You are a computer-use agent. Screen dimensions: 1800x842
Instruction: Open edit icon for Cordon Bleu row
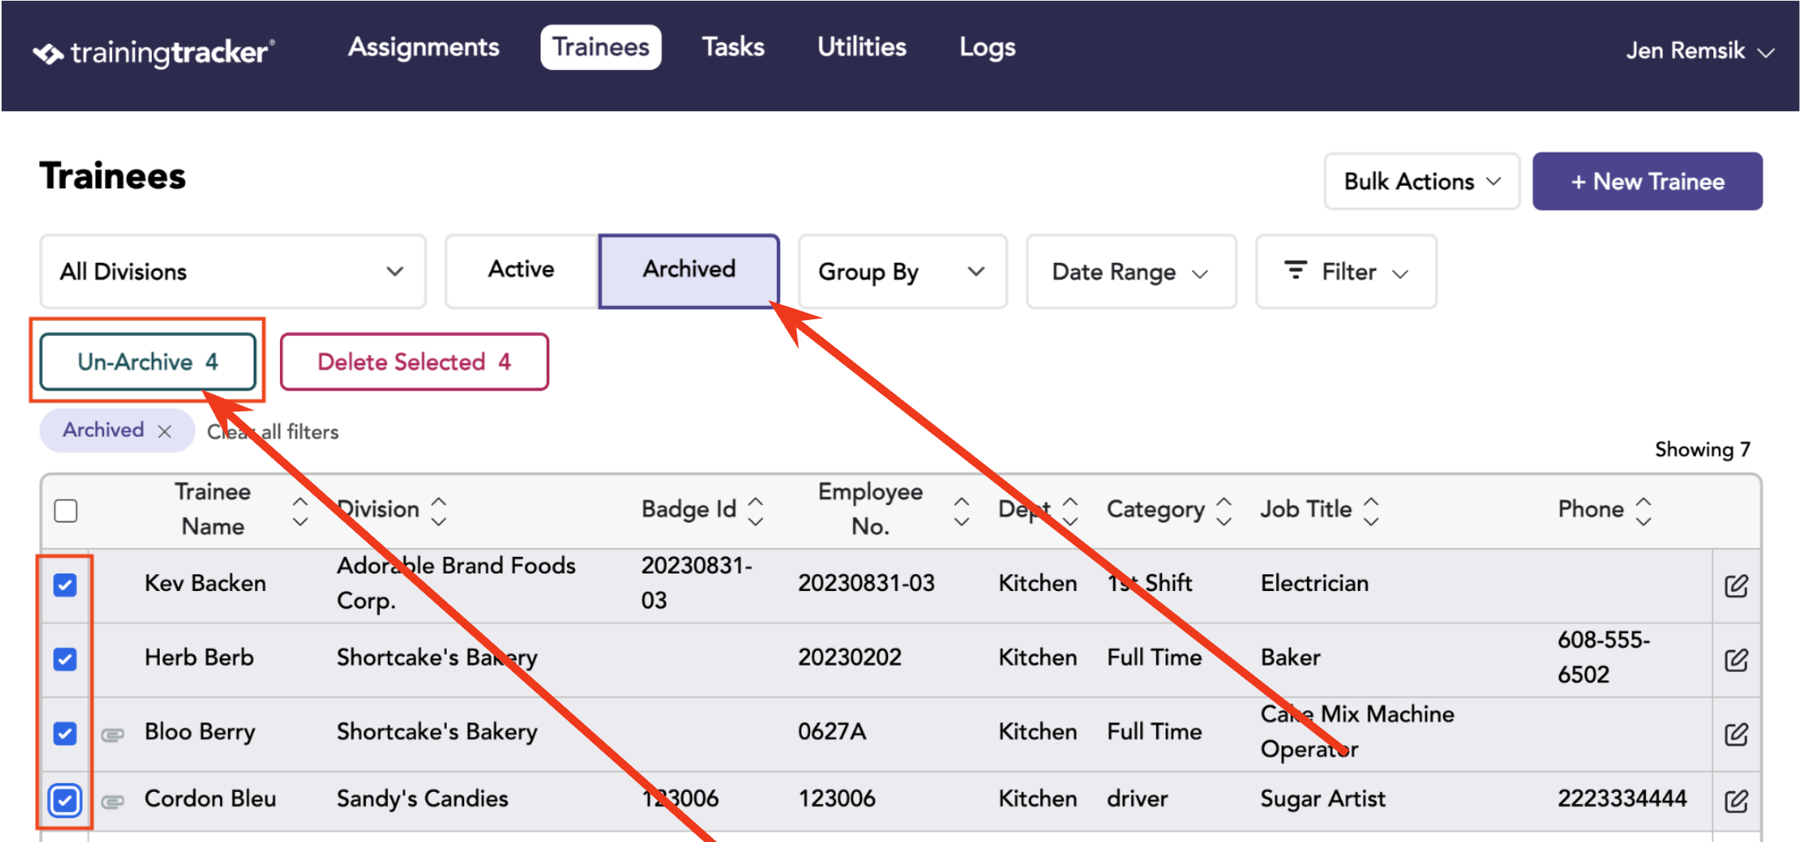(x=1736, y=801)
